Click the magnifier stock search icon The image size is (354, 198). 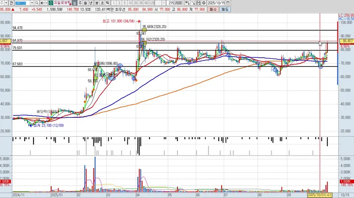[x=36, y=3]
